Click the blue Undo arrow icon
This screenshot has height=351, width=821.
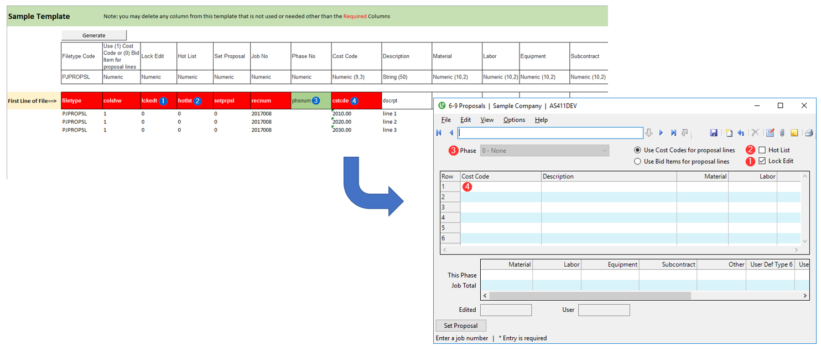pyautogui.click(x=741, y=133)
